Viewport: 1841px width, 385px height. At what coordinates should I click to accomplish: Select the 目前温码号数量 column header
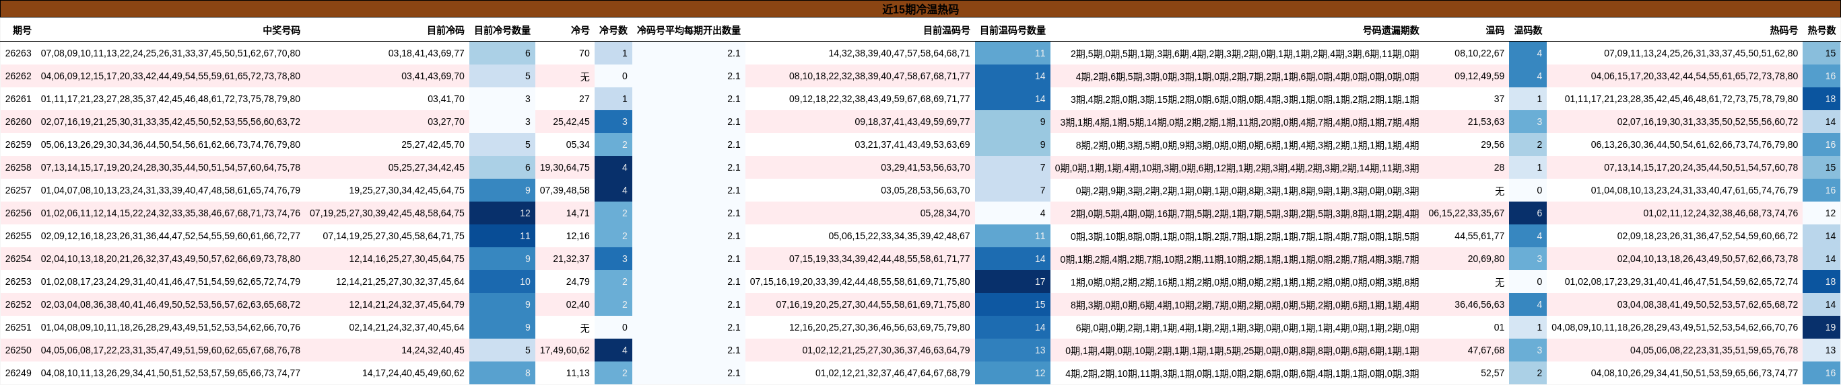pos(1012,30)
